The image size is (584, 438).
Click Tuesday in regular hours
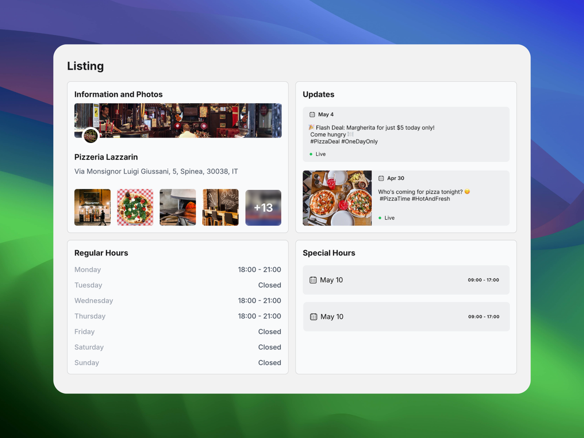88,285
